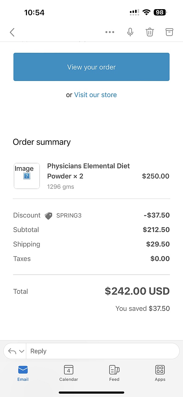
Task: Archive this email with the archive icon
Action: pos(169,32)
